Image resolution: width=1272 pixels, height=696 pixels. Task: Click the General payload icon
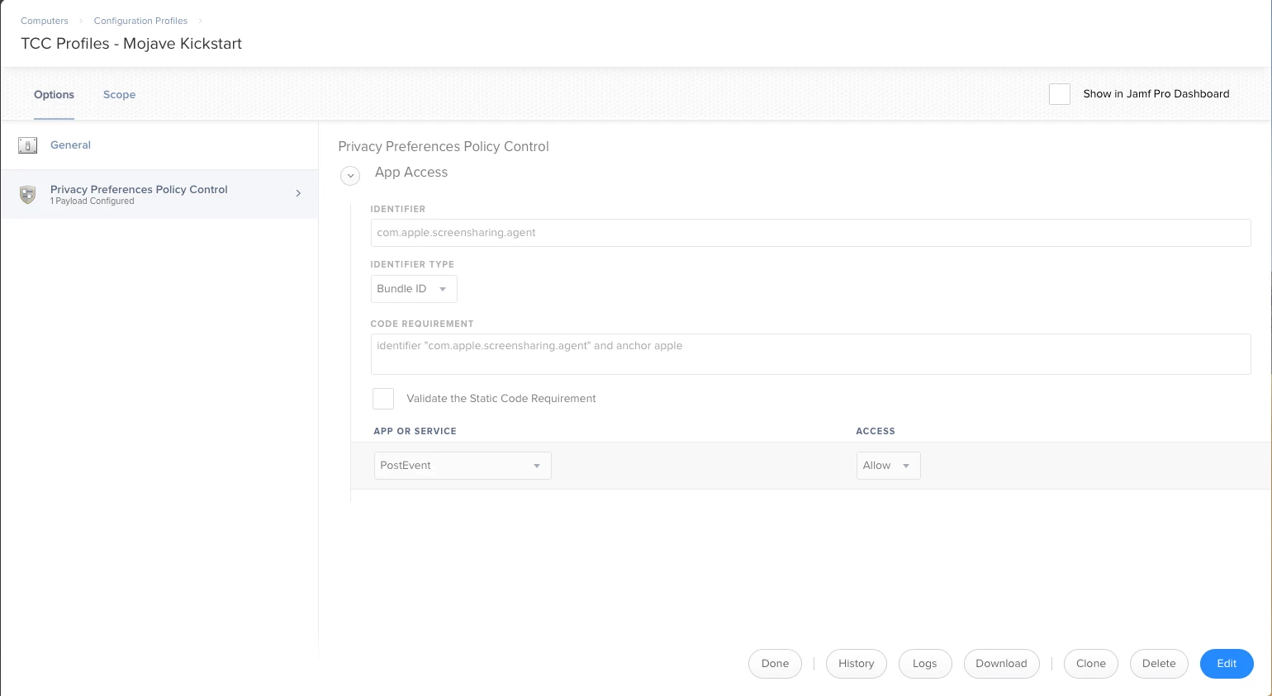pos(27,145)
